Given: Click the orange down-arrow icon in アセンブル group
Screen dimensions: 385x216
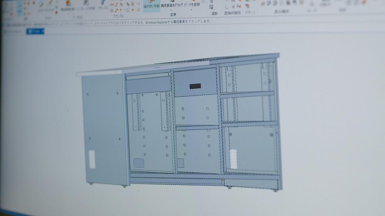Looking at the screenshot, I should coord(133,10).
